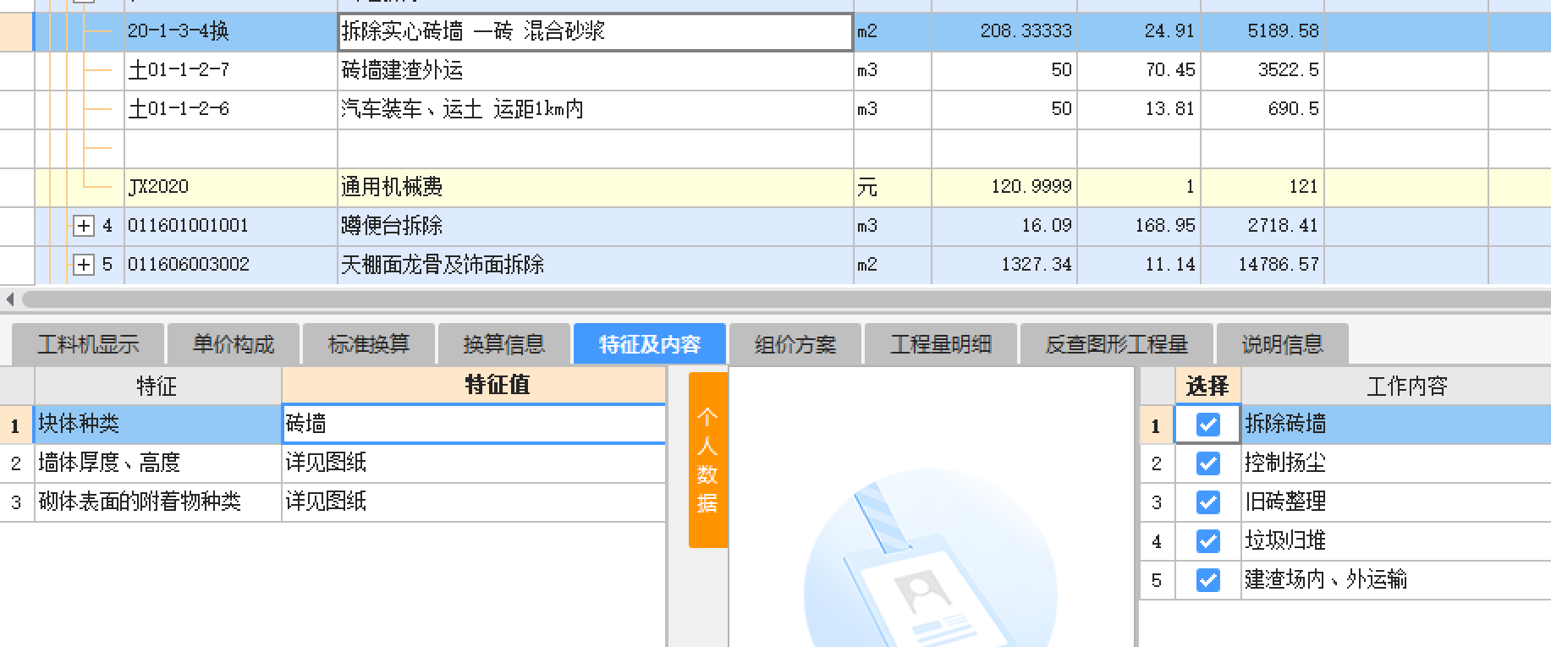
Task: Select the 通用机械费 name cell
Action: (x=596, y=187)
